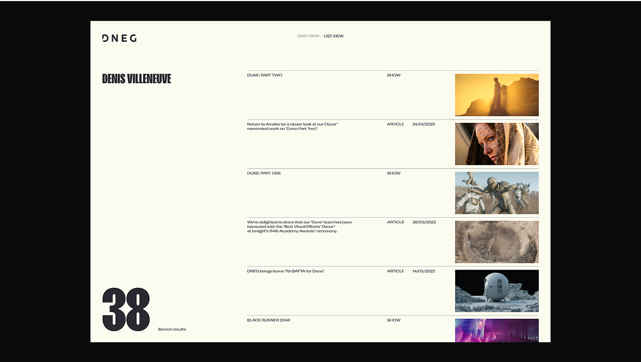Click the DENIS VILLENEUVE heading

(x=136, y=79)
